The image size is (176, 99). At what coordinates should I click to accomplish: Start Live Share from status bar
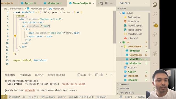coord(48,97)
